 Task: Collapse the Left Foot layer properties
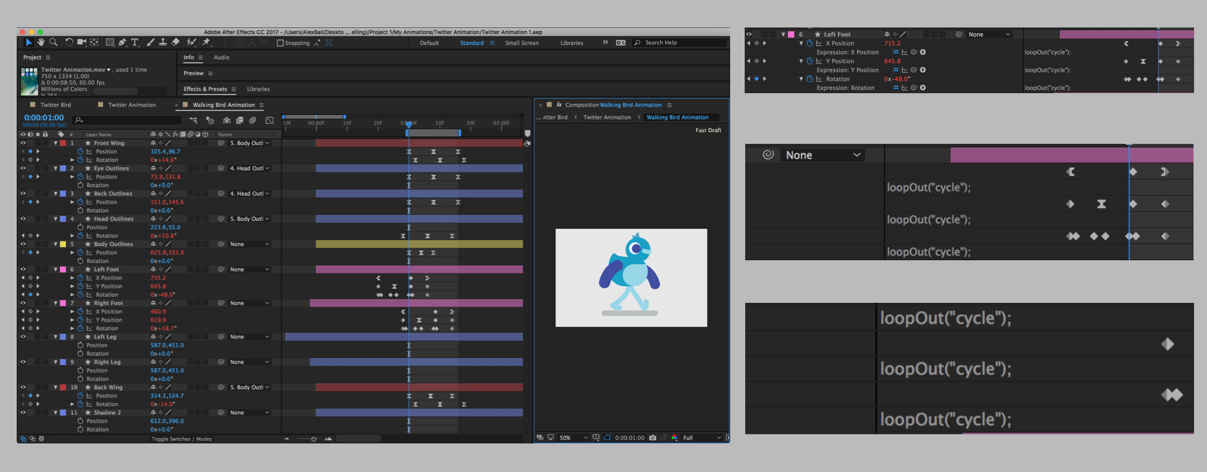tap(56, 269)
